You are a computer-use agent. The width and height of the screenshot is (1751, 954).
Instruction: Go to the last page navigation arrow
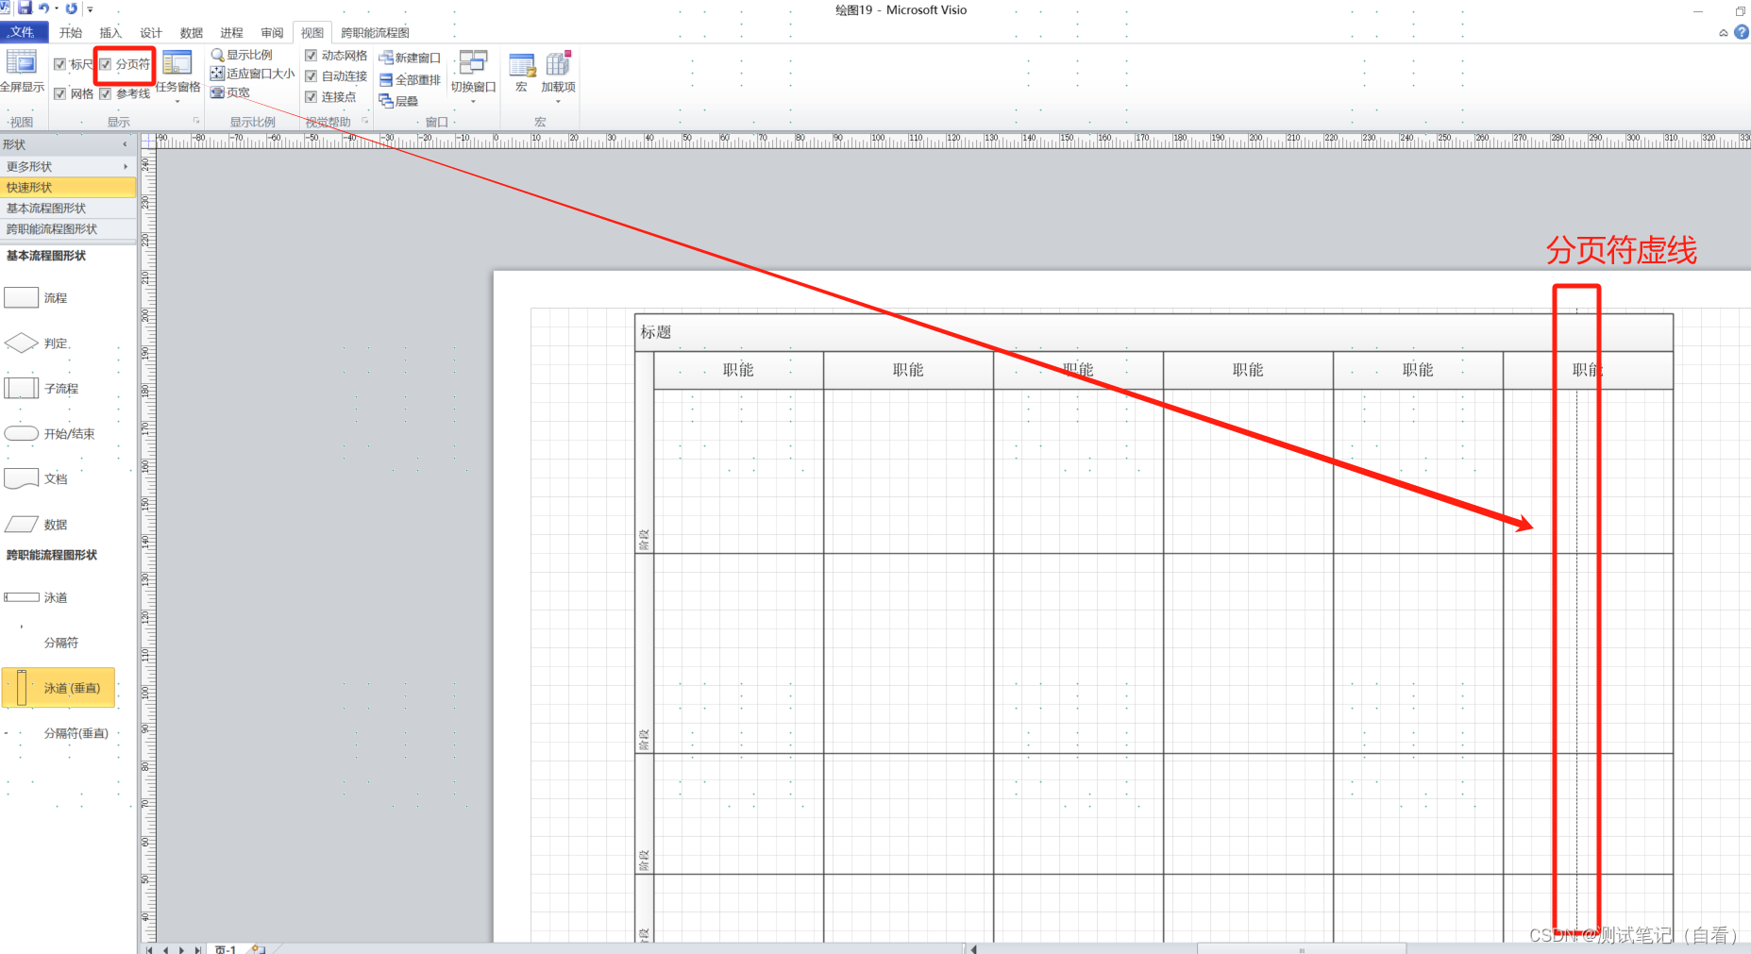(197, 949)
